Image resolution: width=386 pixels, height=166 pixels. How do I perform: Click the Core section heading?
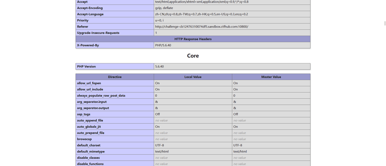193,56
